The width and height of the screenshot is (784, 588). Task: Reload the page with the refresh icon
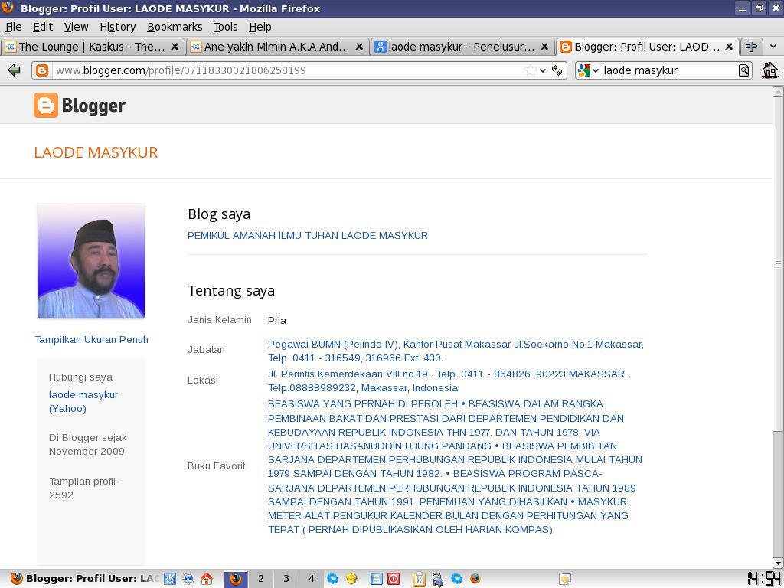(x=557, y=70)
